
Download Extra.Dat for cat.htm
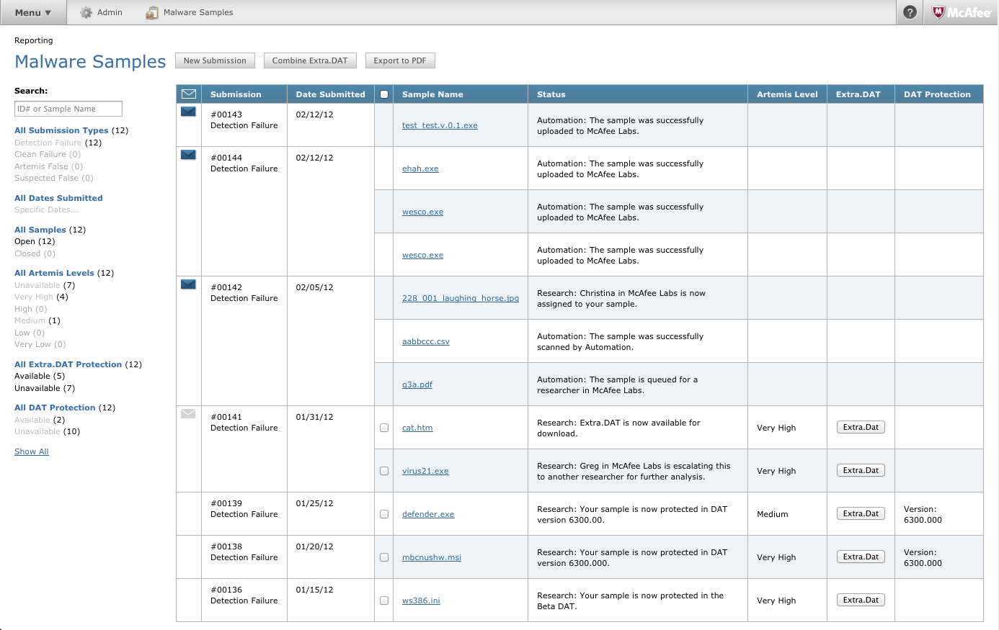tap(861, 427)
